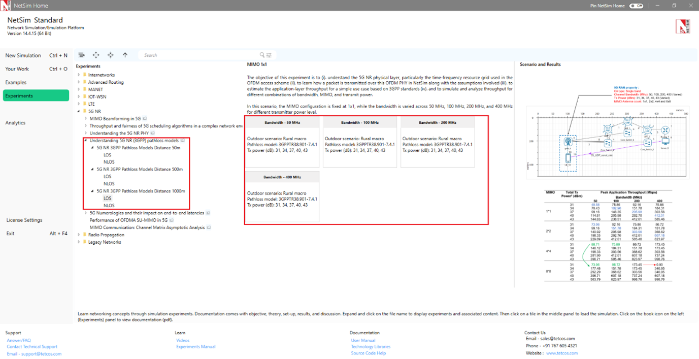
Task: Click book icon next to Performance of OFDMA SU-MIMO
Action: [172, 220]
